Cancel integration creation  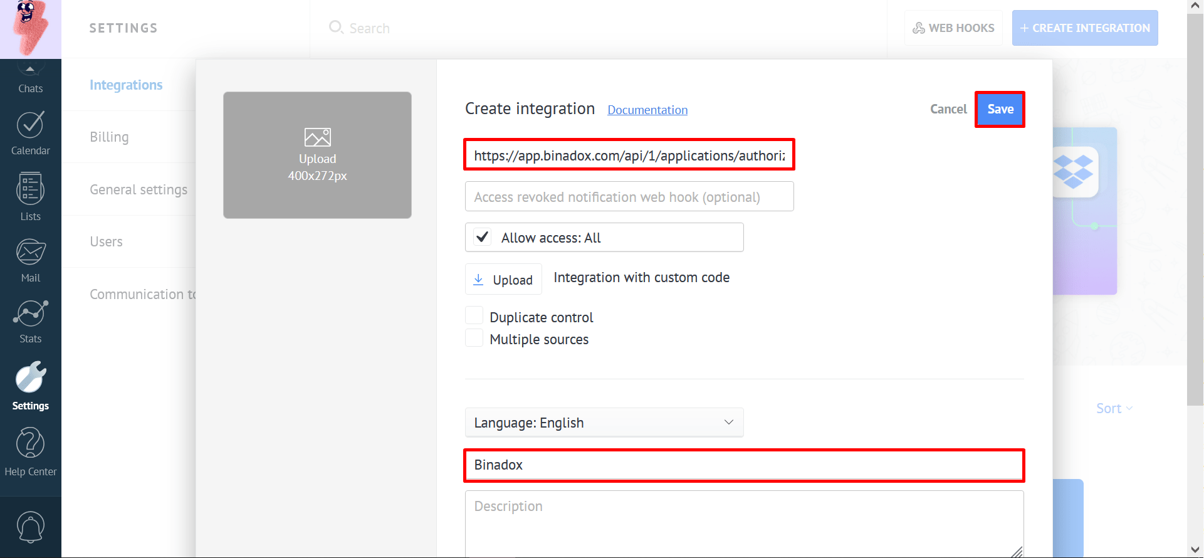click(x=948, y=109)
